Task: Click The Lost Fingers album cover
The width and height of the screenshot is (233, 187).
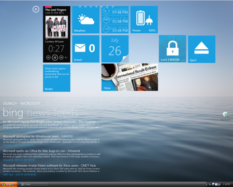Action: (x=56, y=27)
